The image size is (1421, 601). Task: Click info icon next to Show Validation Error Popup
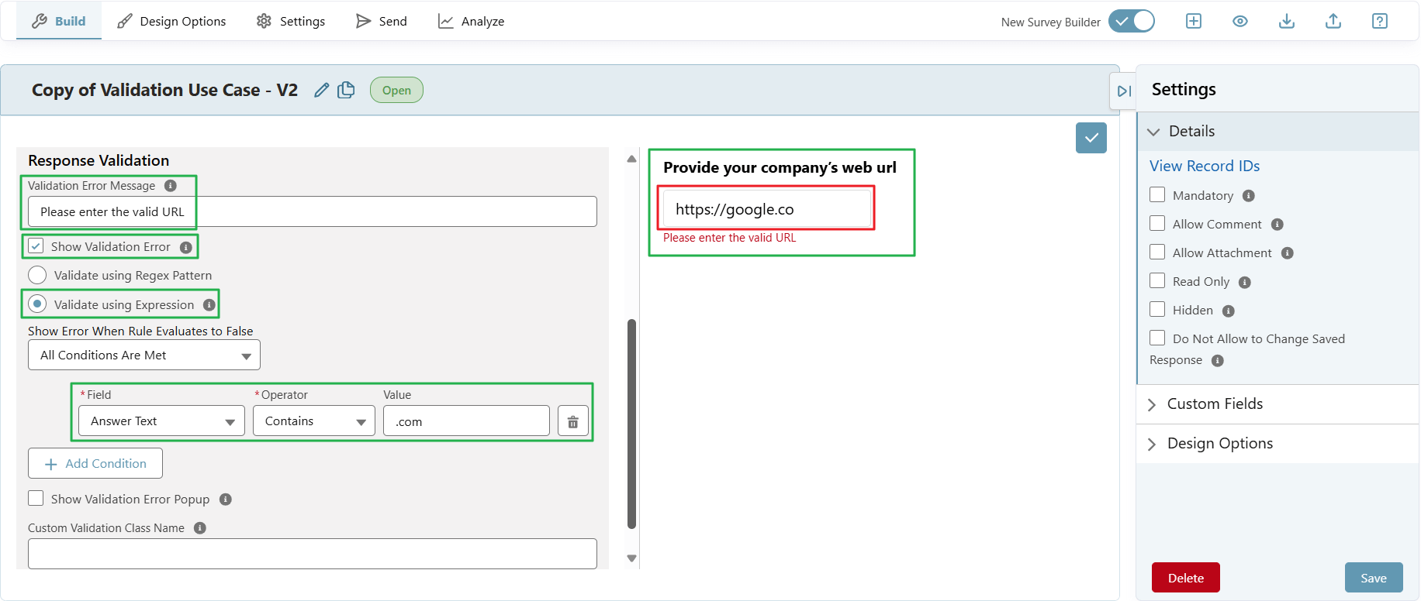(x=226, y=500)
